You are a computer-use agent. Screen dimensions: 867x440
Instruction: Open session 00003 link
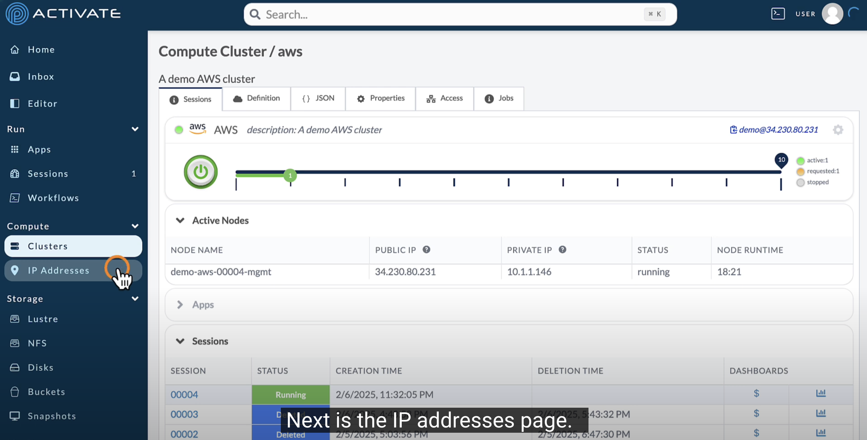pos(184,414)
